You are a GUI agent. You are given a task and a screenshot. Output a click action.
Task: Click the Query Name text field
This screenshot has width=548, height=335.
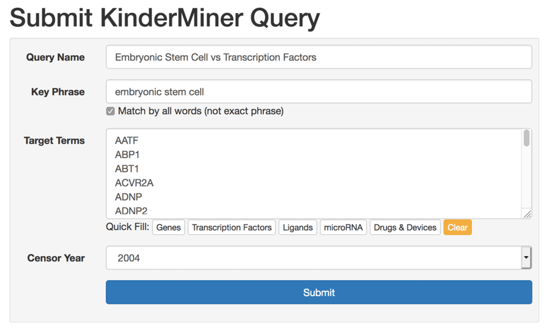(318, 57)
